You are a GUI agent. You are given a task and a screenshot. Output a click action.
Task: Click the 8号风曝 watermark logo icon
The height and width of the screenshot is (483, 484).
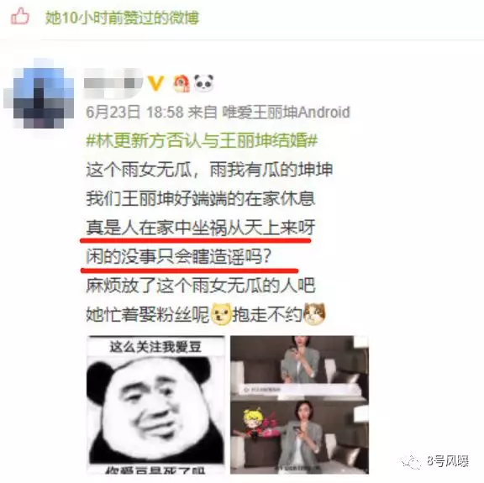[411, 462]
